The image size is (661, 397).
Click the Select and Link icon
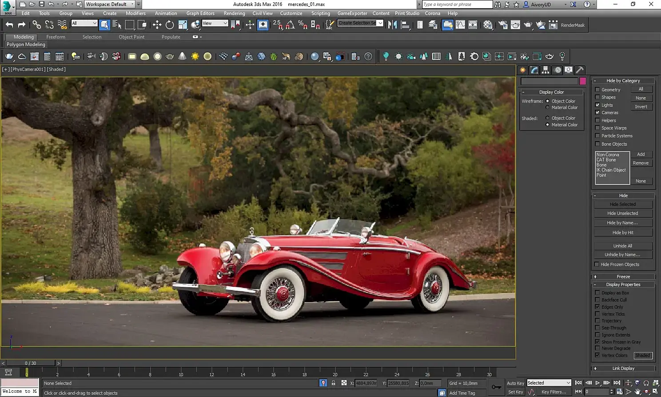pos(36,25)
